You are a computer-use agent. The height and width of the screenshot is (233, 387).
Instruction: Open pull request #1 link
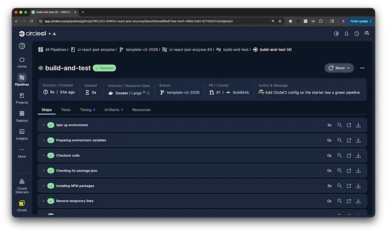[218, 93]
